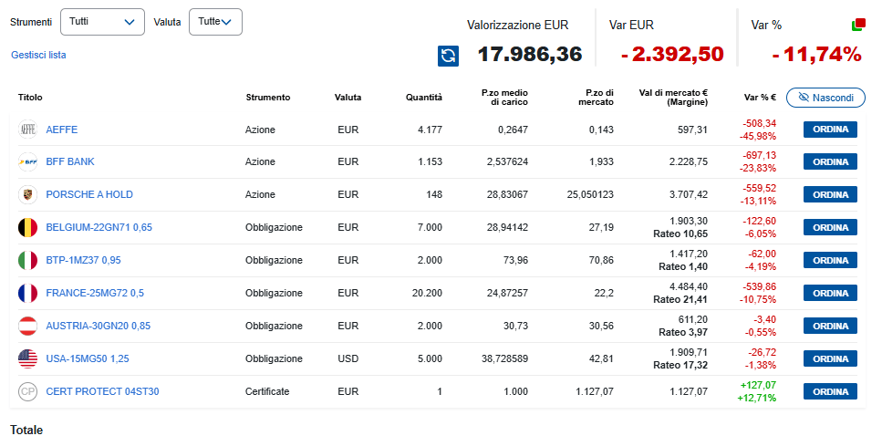The width and height of the screenshot is (882, 436).
Task: Click ORDINA button for FRANCE-25MG72
Action: [830, 293]
